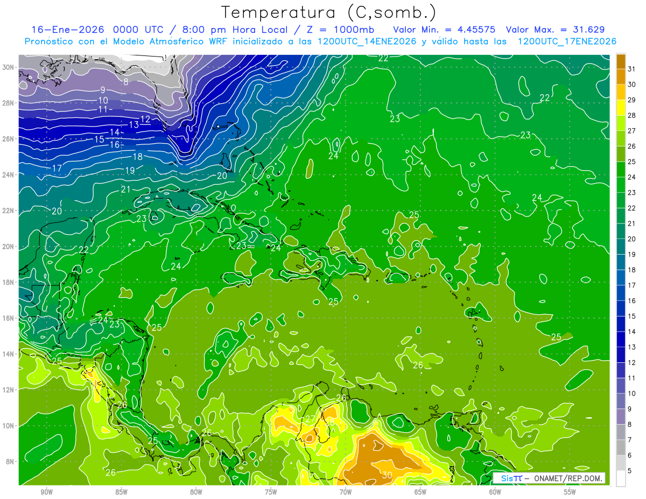The height and width of the screenshot is (499, 646).
Task: Click the 14N latitude axis label
Action: click(x=9, y=354)
